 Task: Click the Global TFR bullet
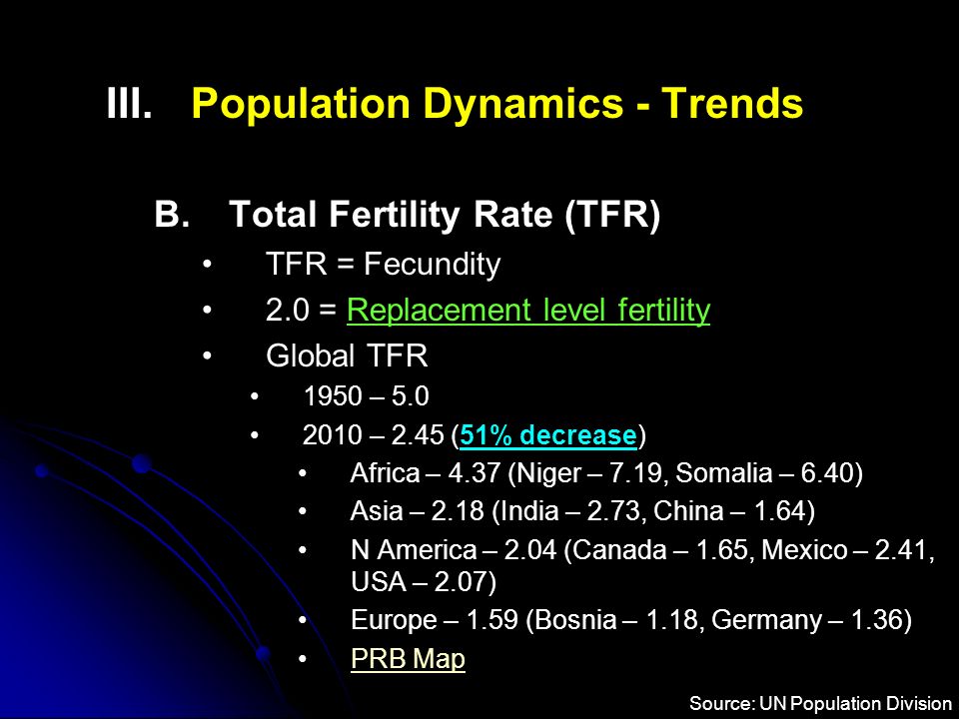point(347,356)
